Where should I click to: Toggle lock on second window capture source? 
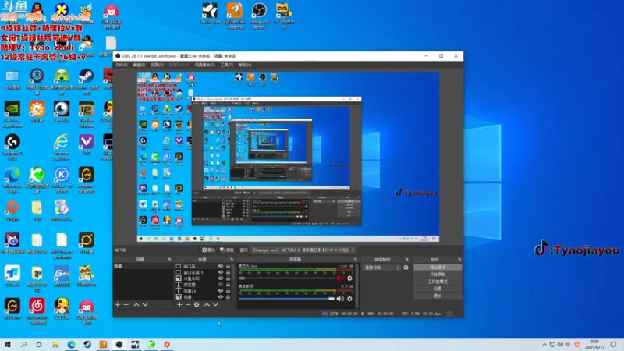coord(228,272)
